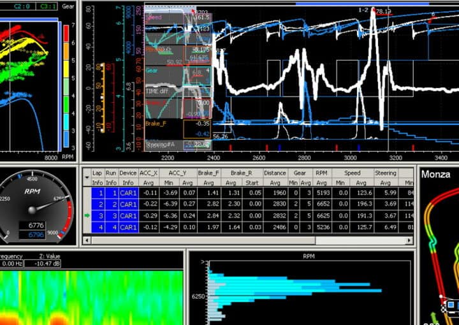
Task: Select the Gear channel in the legend
Action: pyautogui.click(x=152, y=71)
